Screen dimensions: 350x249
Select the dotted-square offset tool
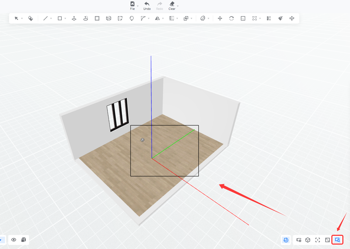[97, 18]
